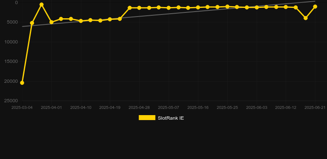Click the second data point, near rank 5000
The image size is (327, 159).
tap(32, 23)
